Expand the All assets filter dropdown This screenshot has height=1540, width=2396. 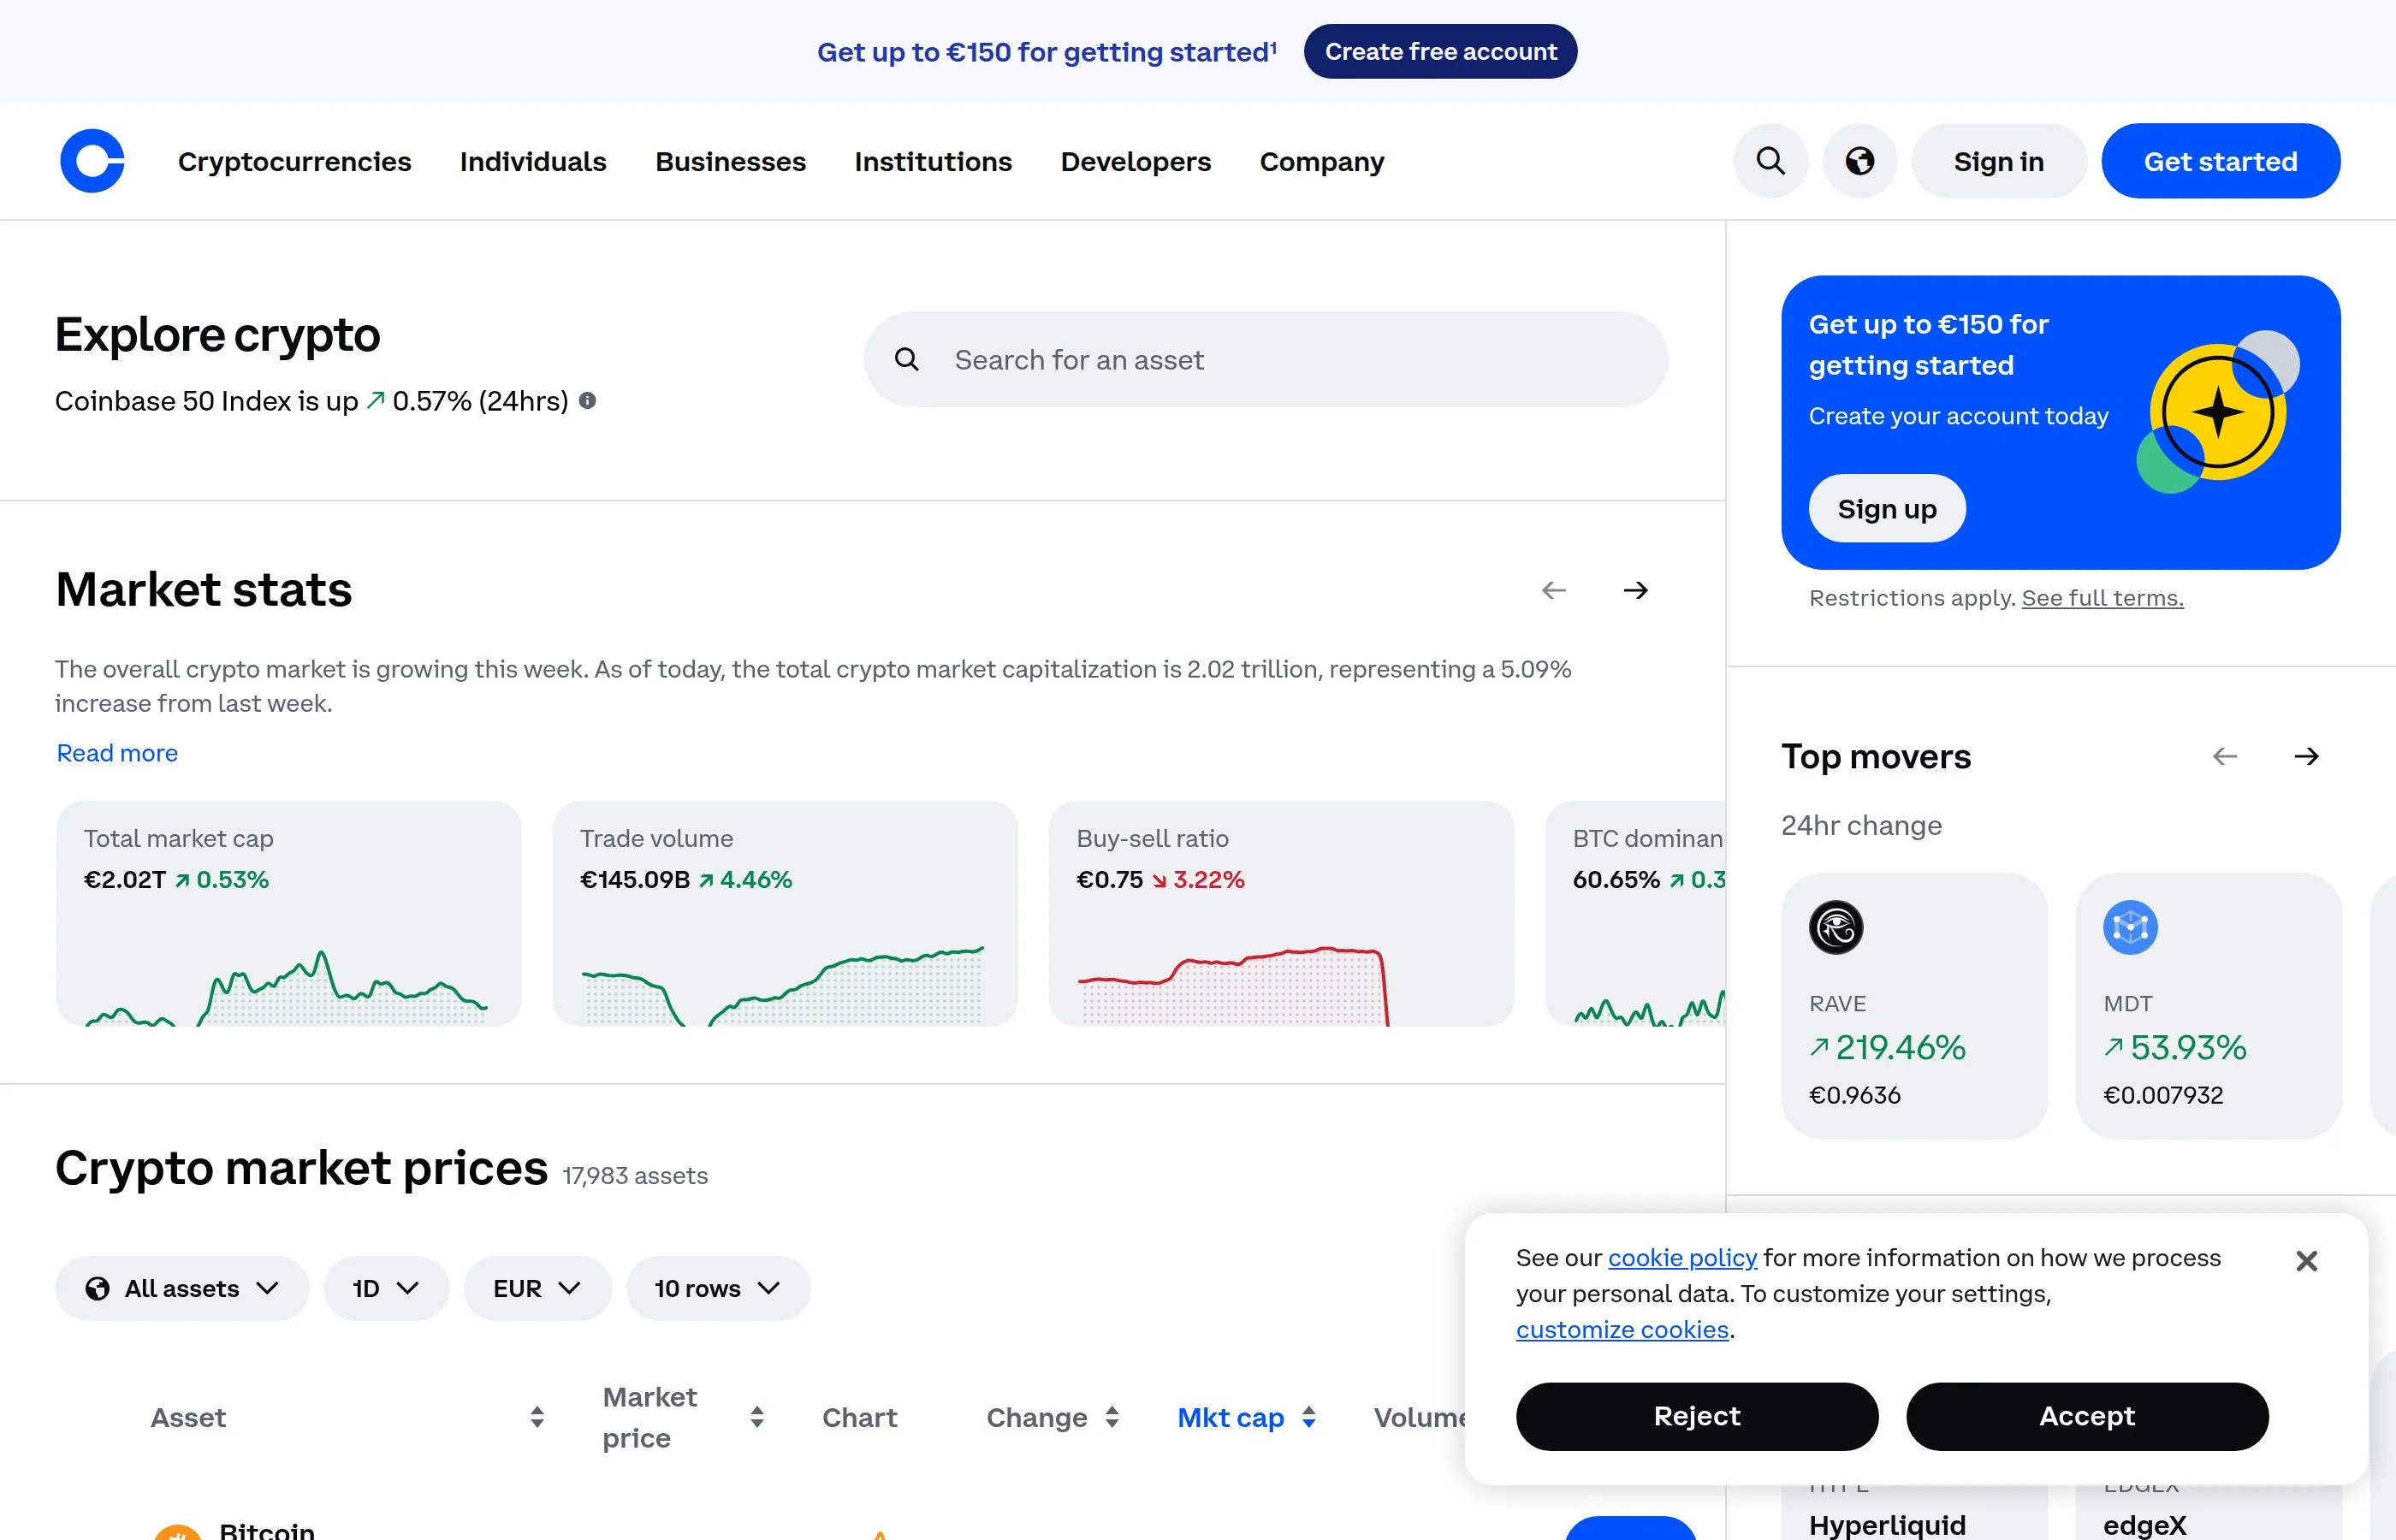click(182, 1288)
